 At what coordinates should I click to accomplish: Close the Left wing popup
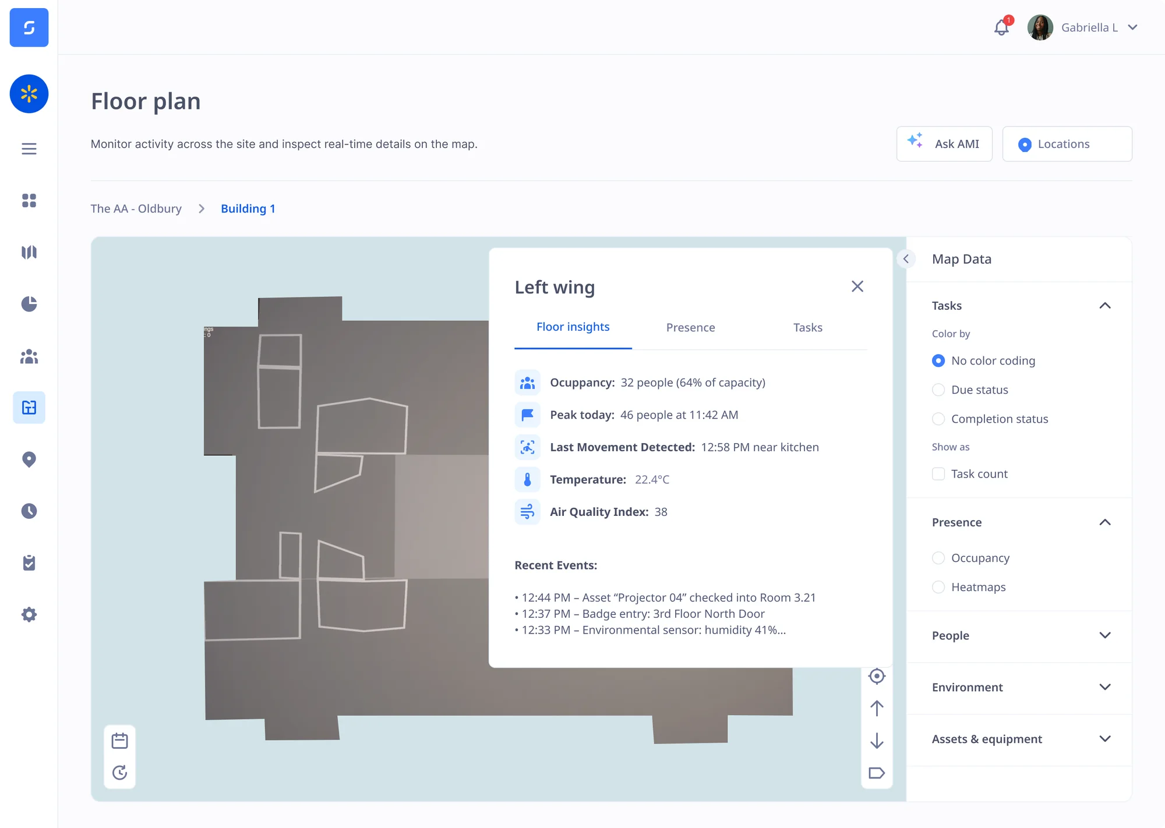[857, 286]
